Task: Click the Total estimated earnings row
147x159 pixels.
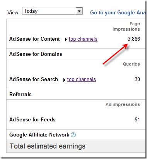Action: tap(76, 146)
